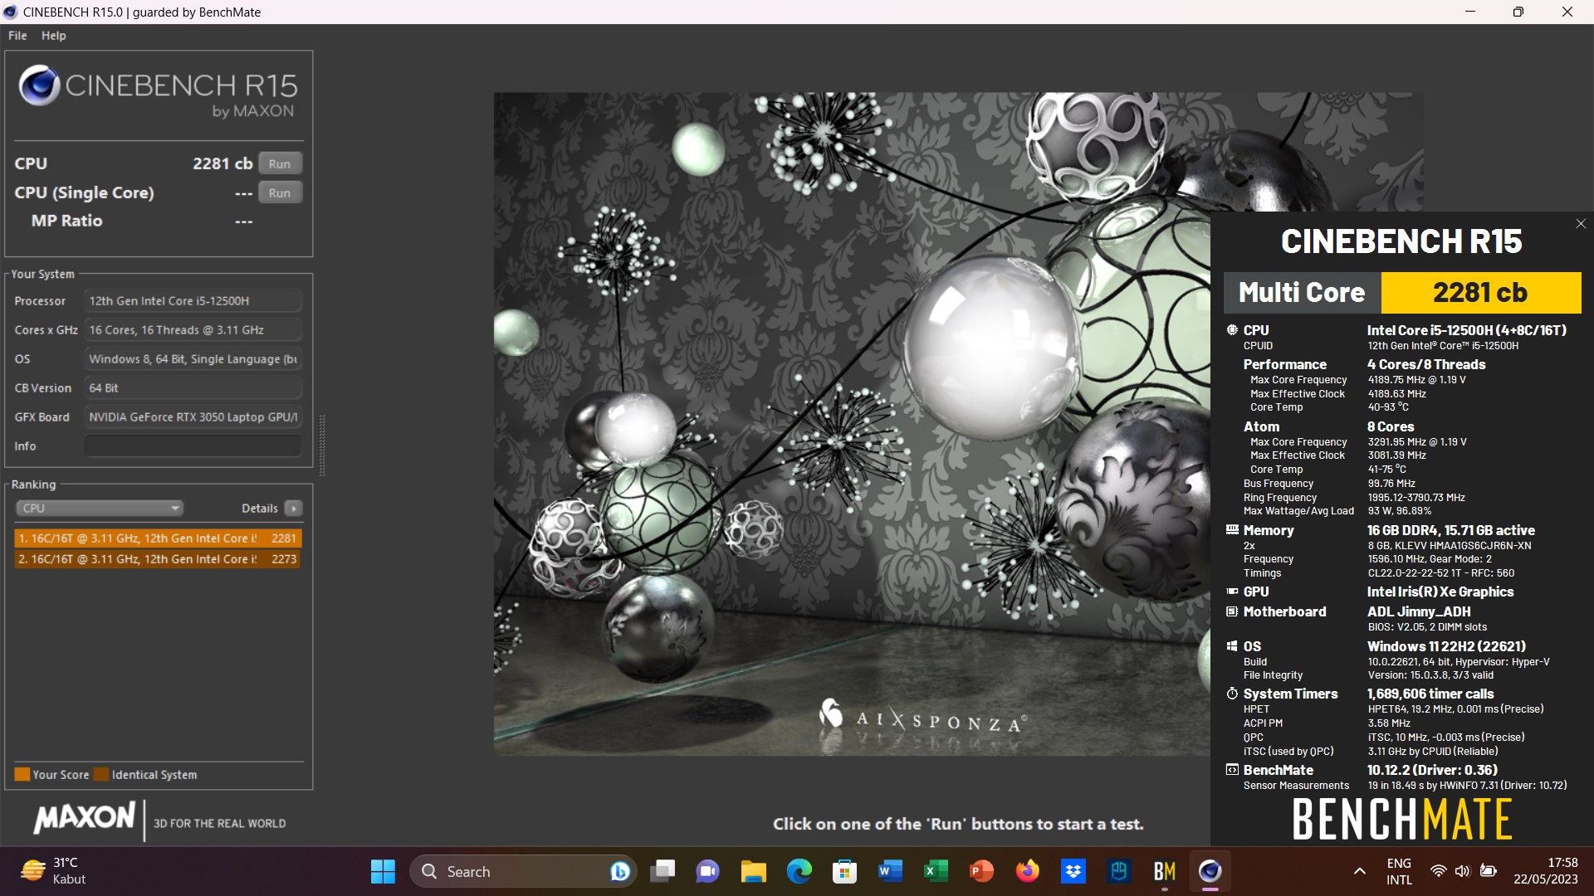Select ranking entry scoring 2281
1594x896 pixels.
[158, 538]
